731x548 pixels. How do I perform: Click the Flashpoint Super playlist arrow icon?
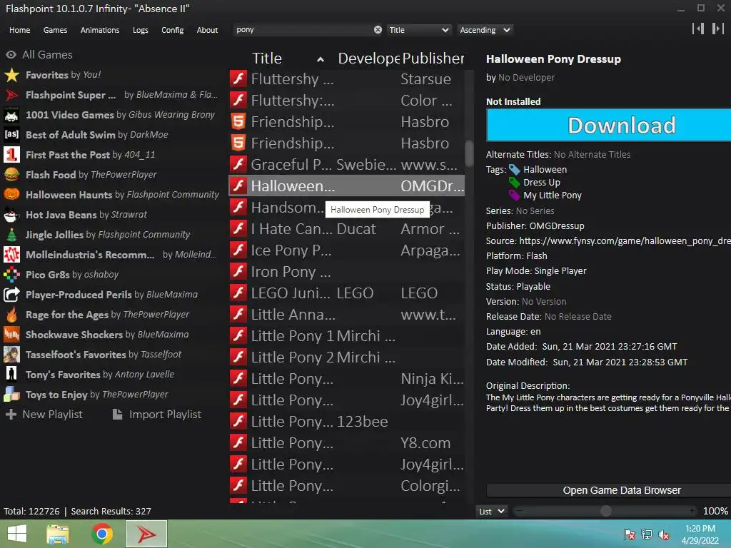click(x=11, y=95)
